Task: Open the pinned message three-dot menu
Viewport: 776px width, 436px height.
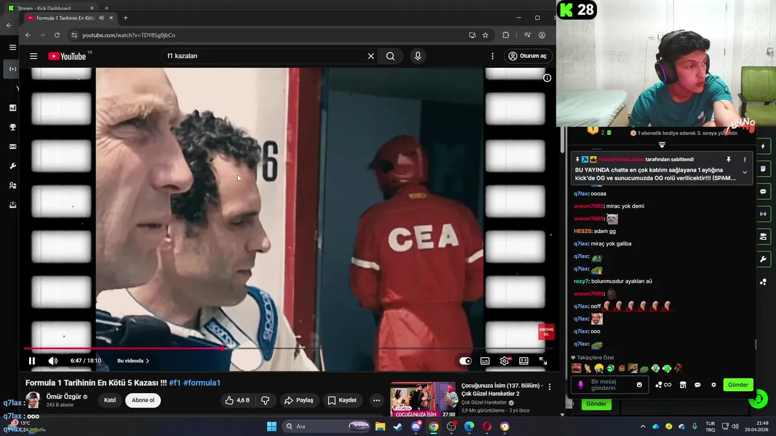Action: click(x=745, y=159)
